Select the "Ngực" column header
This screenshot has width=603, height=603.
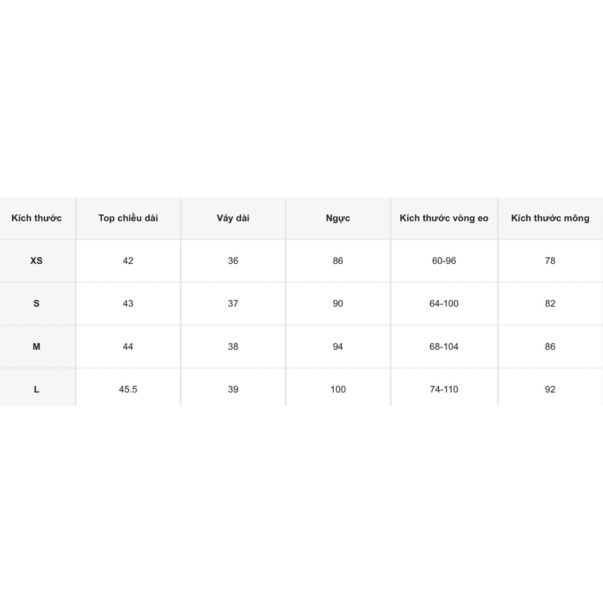tap(338, 218)
